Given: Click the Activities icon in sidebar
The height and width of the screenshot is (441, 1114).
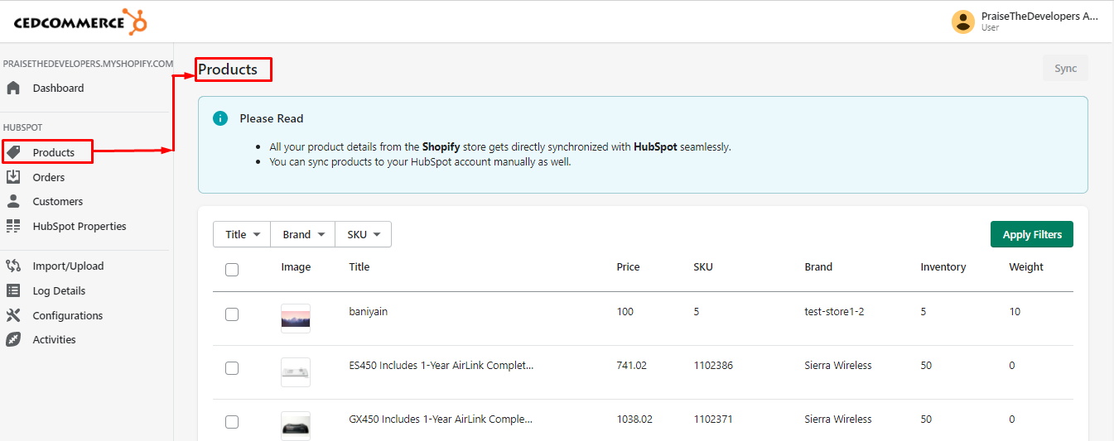Looking at the screenshot, I should pyautogui.click(x=13, y=339).
